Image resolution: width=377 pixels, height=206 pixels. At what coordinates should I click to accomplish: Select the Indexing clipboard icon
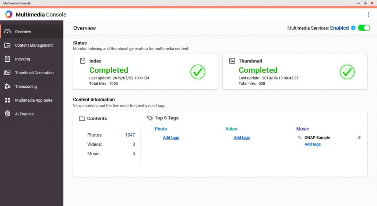pyautogui.click(x=7, y=59)
